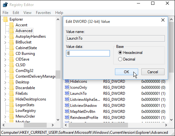175x136 pixels.
Task: Close the Edit DWORD dialog
Action: pyautogui.click(x=163, y=20)
